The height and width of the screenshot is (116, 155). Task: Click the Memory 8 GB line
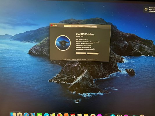tap(84, 43)
